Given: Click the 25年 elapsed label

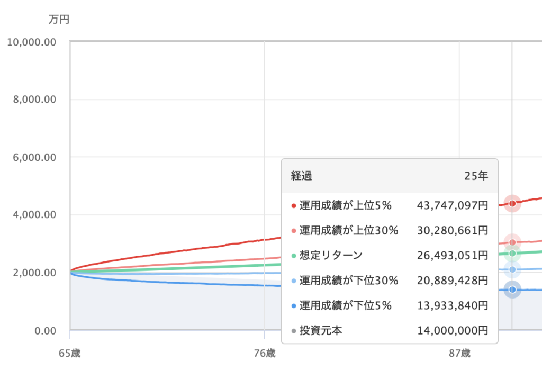Looking at the screenshot, I should (x=476, y=176).
